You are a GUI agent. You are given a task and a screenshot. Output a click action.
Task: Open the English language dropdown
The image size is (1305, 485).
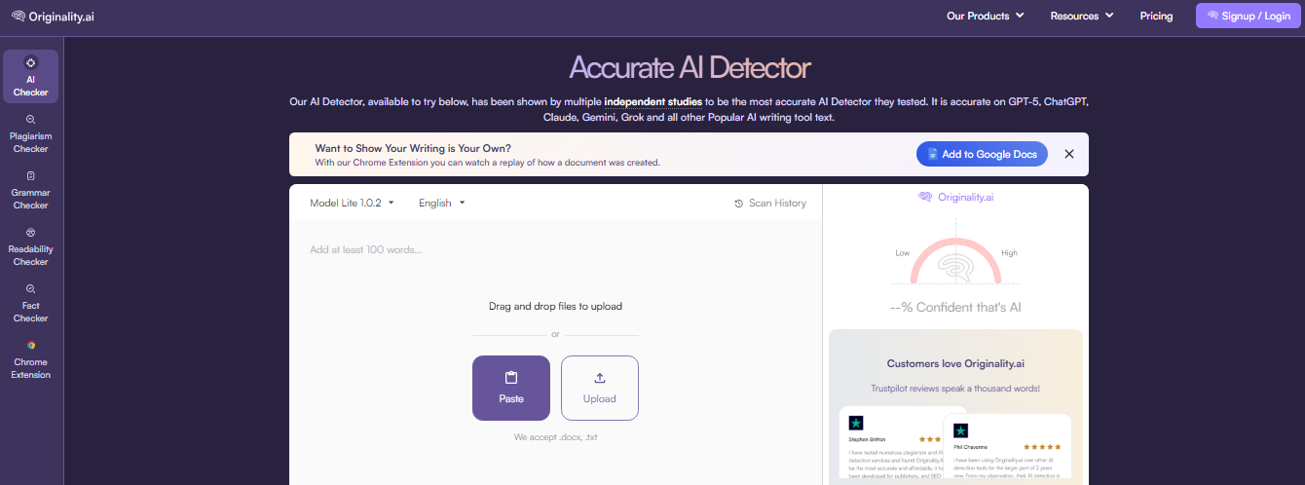tap(442, 203)
